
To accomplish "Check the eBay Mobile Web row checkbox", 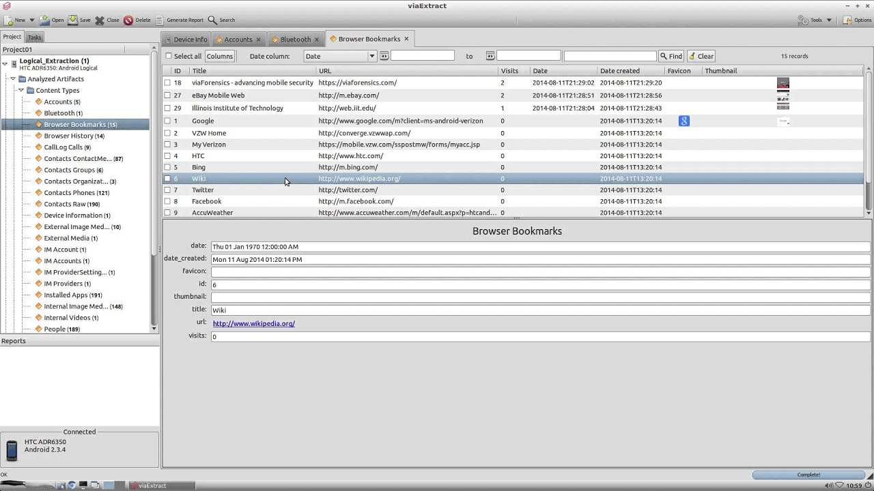I will pos(167,95).
